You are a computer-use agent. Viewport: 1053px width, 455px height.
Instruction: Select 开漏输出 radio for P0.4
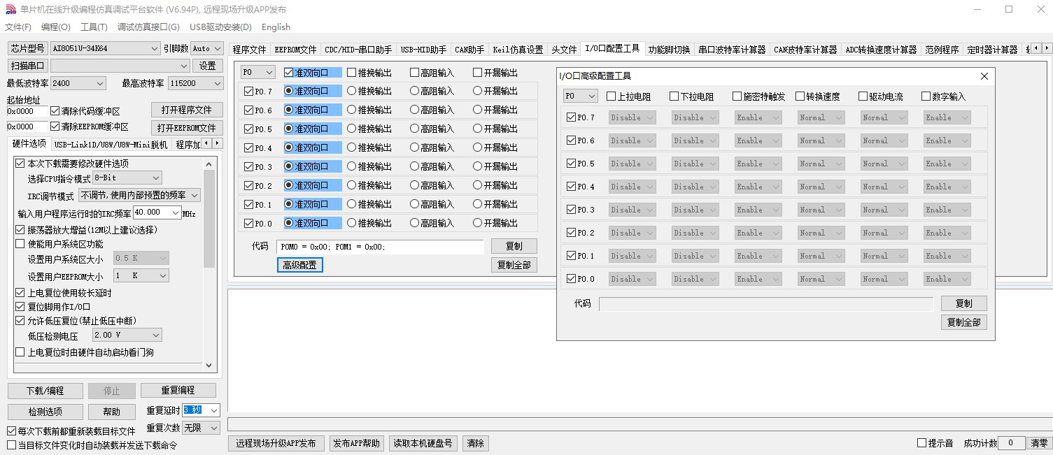click(x=478, y=148)
